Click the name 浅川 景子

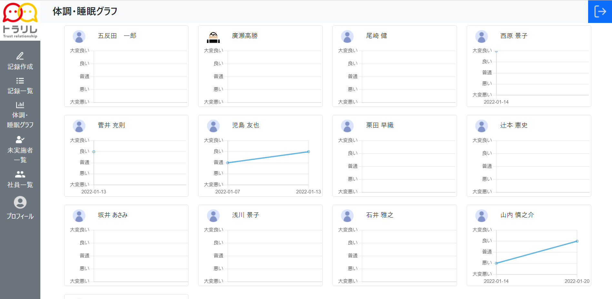click(246, 215)
